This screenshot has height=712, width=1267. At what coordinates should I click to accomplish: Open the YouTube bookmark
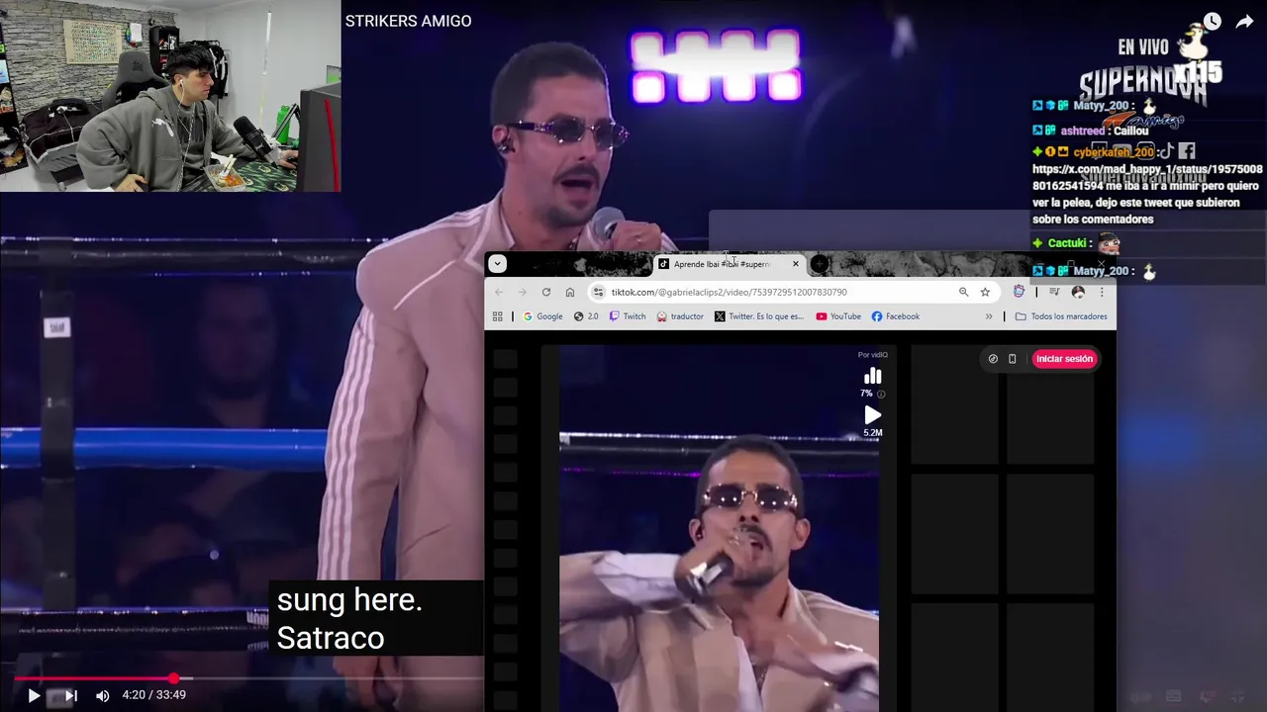[x=838, y=316]
